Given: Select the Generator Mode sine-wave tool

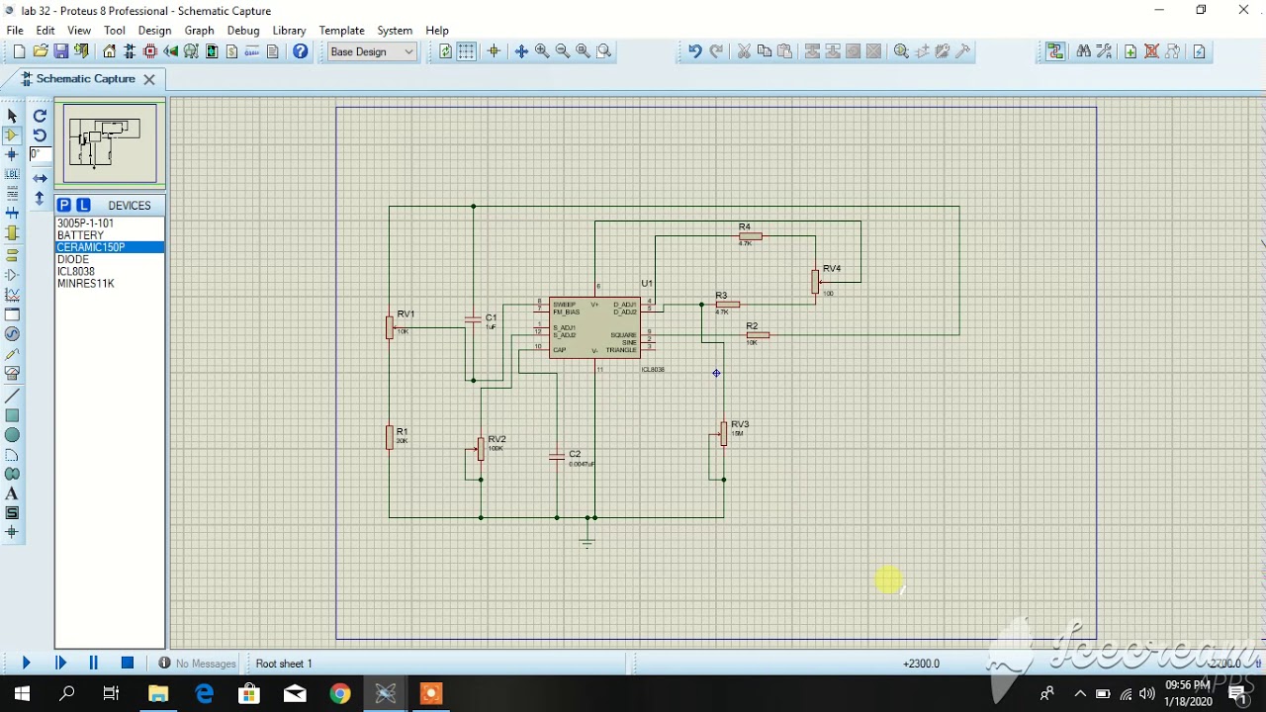Looking at the screenshot, I should pyautogui.click(x=12, y=334).
